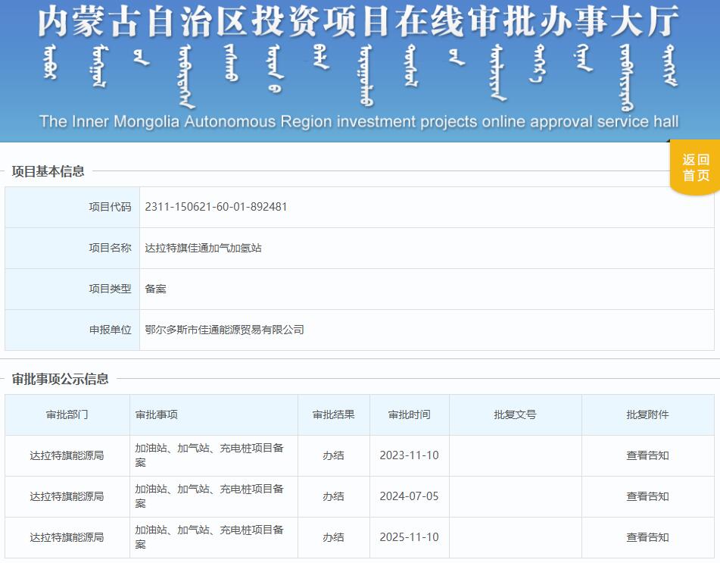Click the 审批结果 column header
The height and width of the screenshot is (563, 720).
pos(332,414)
